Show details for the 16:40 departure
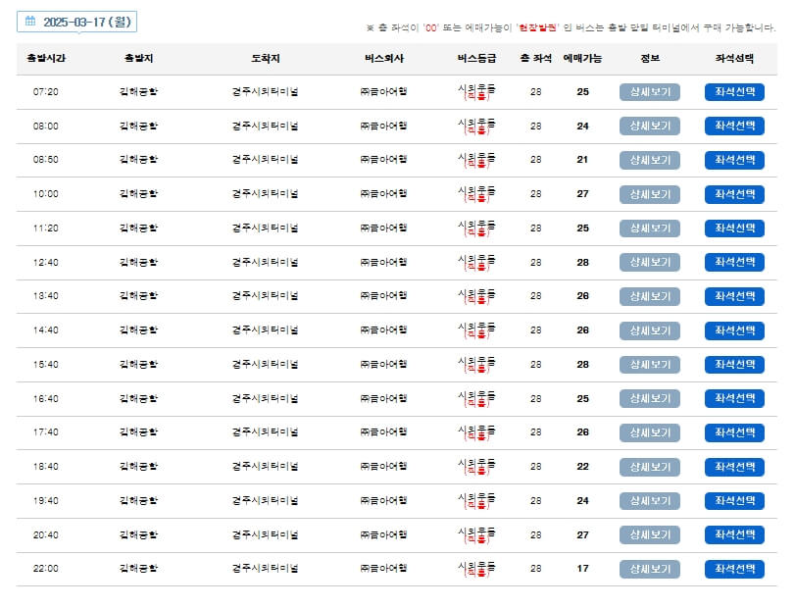The width and height of the screenshot is (795, 608). pos(650,398)
